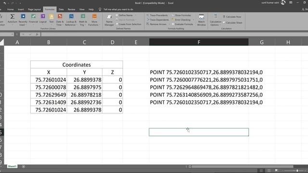
Task: Select cell POINT 75.7263140856909,26.8899273587256,0
Action: [199, 95]
